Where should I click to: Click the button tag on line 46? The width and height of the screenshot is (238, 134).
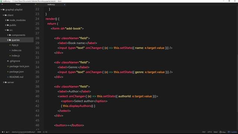pyautogui.click(x=61, y=125)
